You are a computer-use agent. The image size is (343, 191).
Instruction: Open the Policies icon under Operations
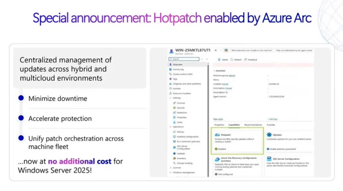tap(175, 132)
